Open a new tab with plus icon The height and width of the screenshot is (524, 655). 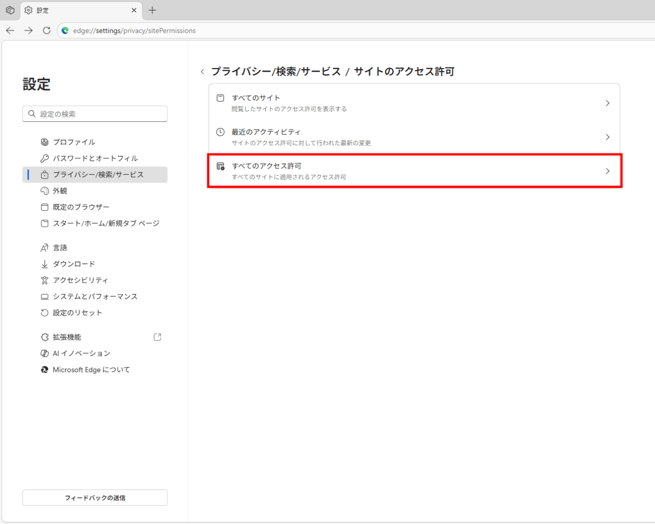(x=152, y=10)
